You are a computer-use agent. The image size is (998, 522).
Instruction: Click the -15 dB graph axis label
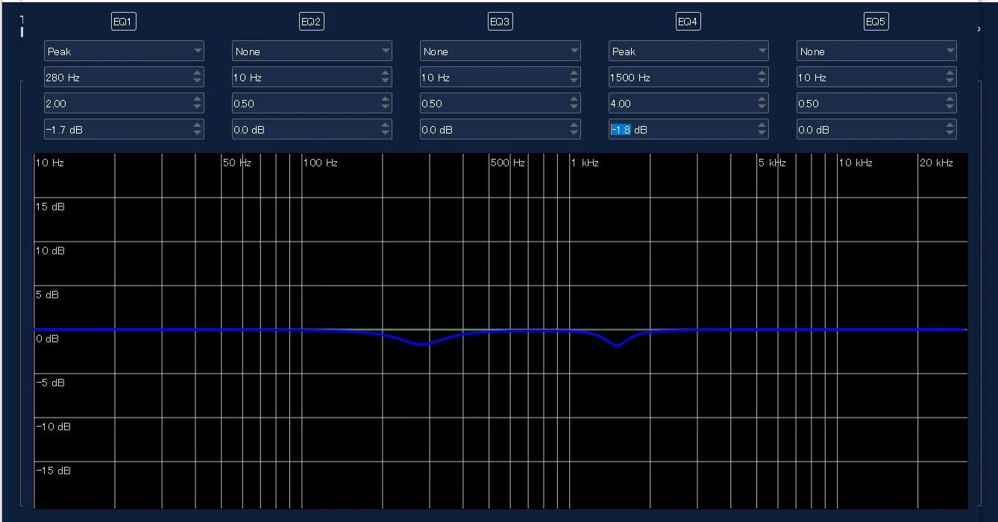click(x=53, y=471)
